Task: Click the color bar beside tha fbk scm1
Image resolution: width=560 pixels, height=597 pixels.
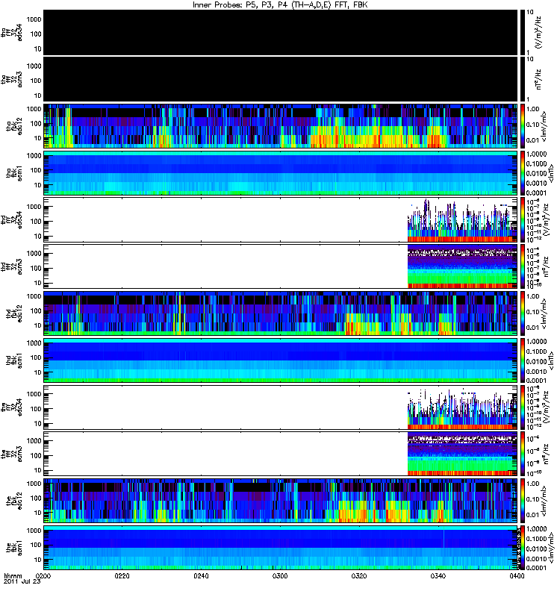Action: tap(523, 173)
